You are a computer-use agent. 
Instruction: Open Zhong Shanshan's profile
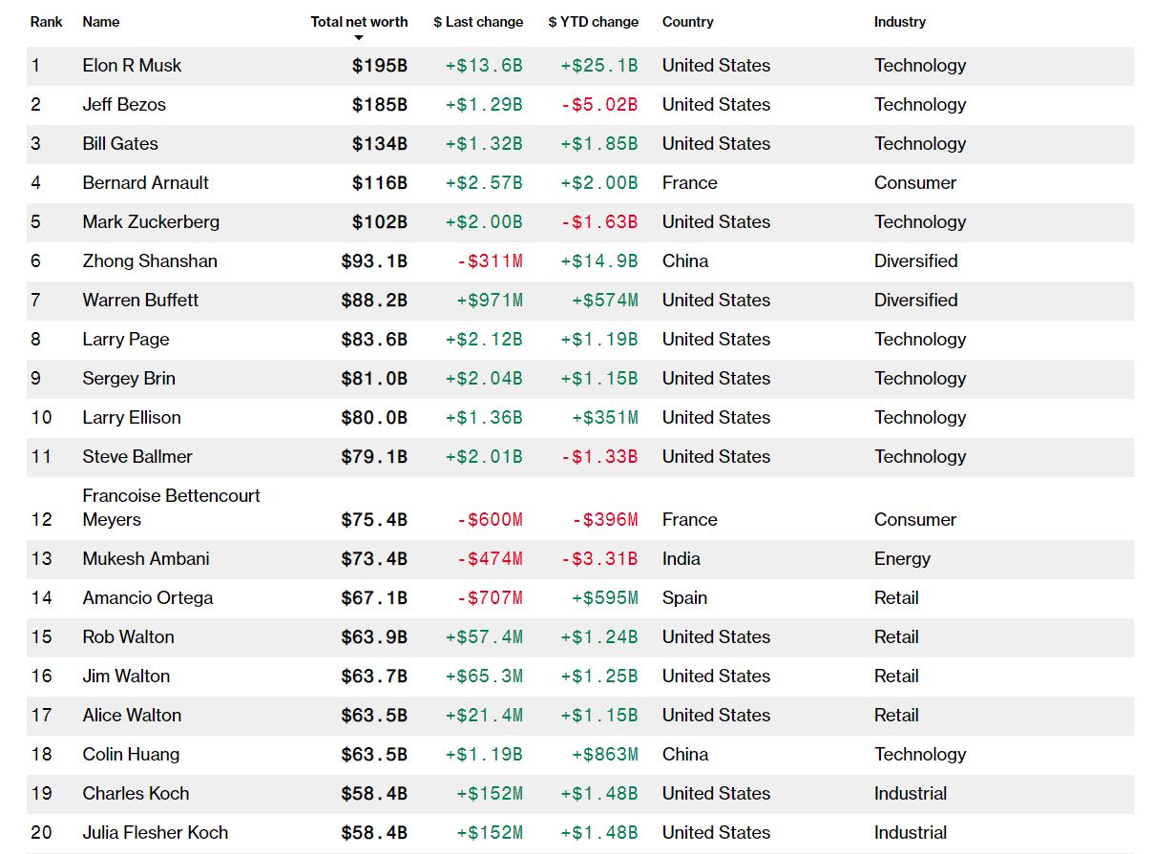pyautogui.click(x=150, y=261)
